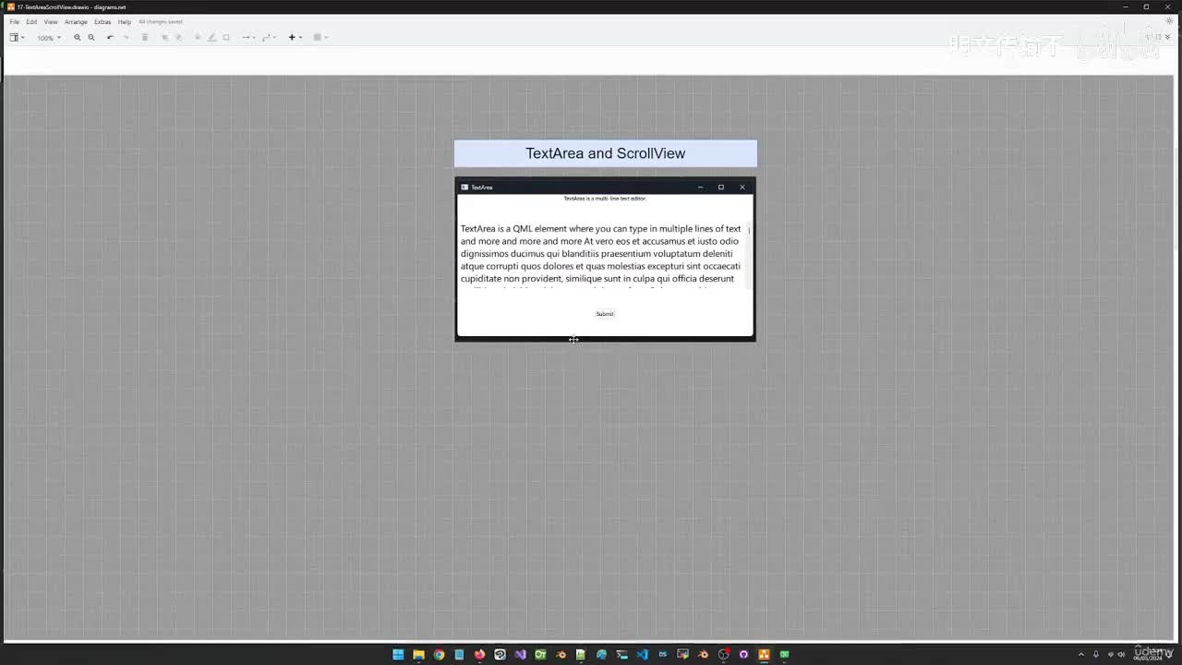This screenshot has width=1182, height=665.
Task: Click the redo arrow
Action: click(x=127, y=38)
